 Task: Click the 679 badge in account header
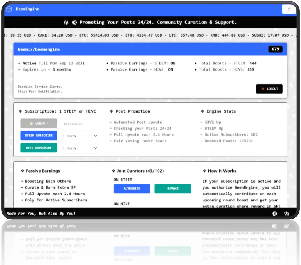[x=275, y=49]
